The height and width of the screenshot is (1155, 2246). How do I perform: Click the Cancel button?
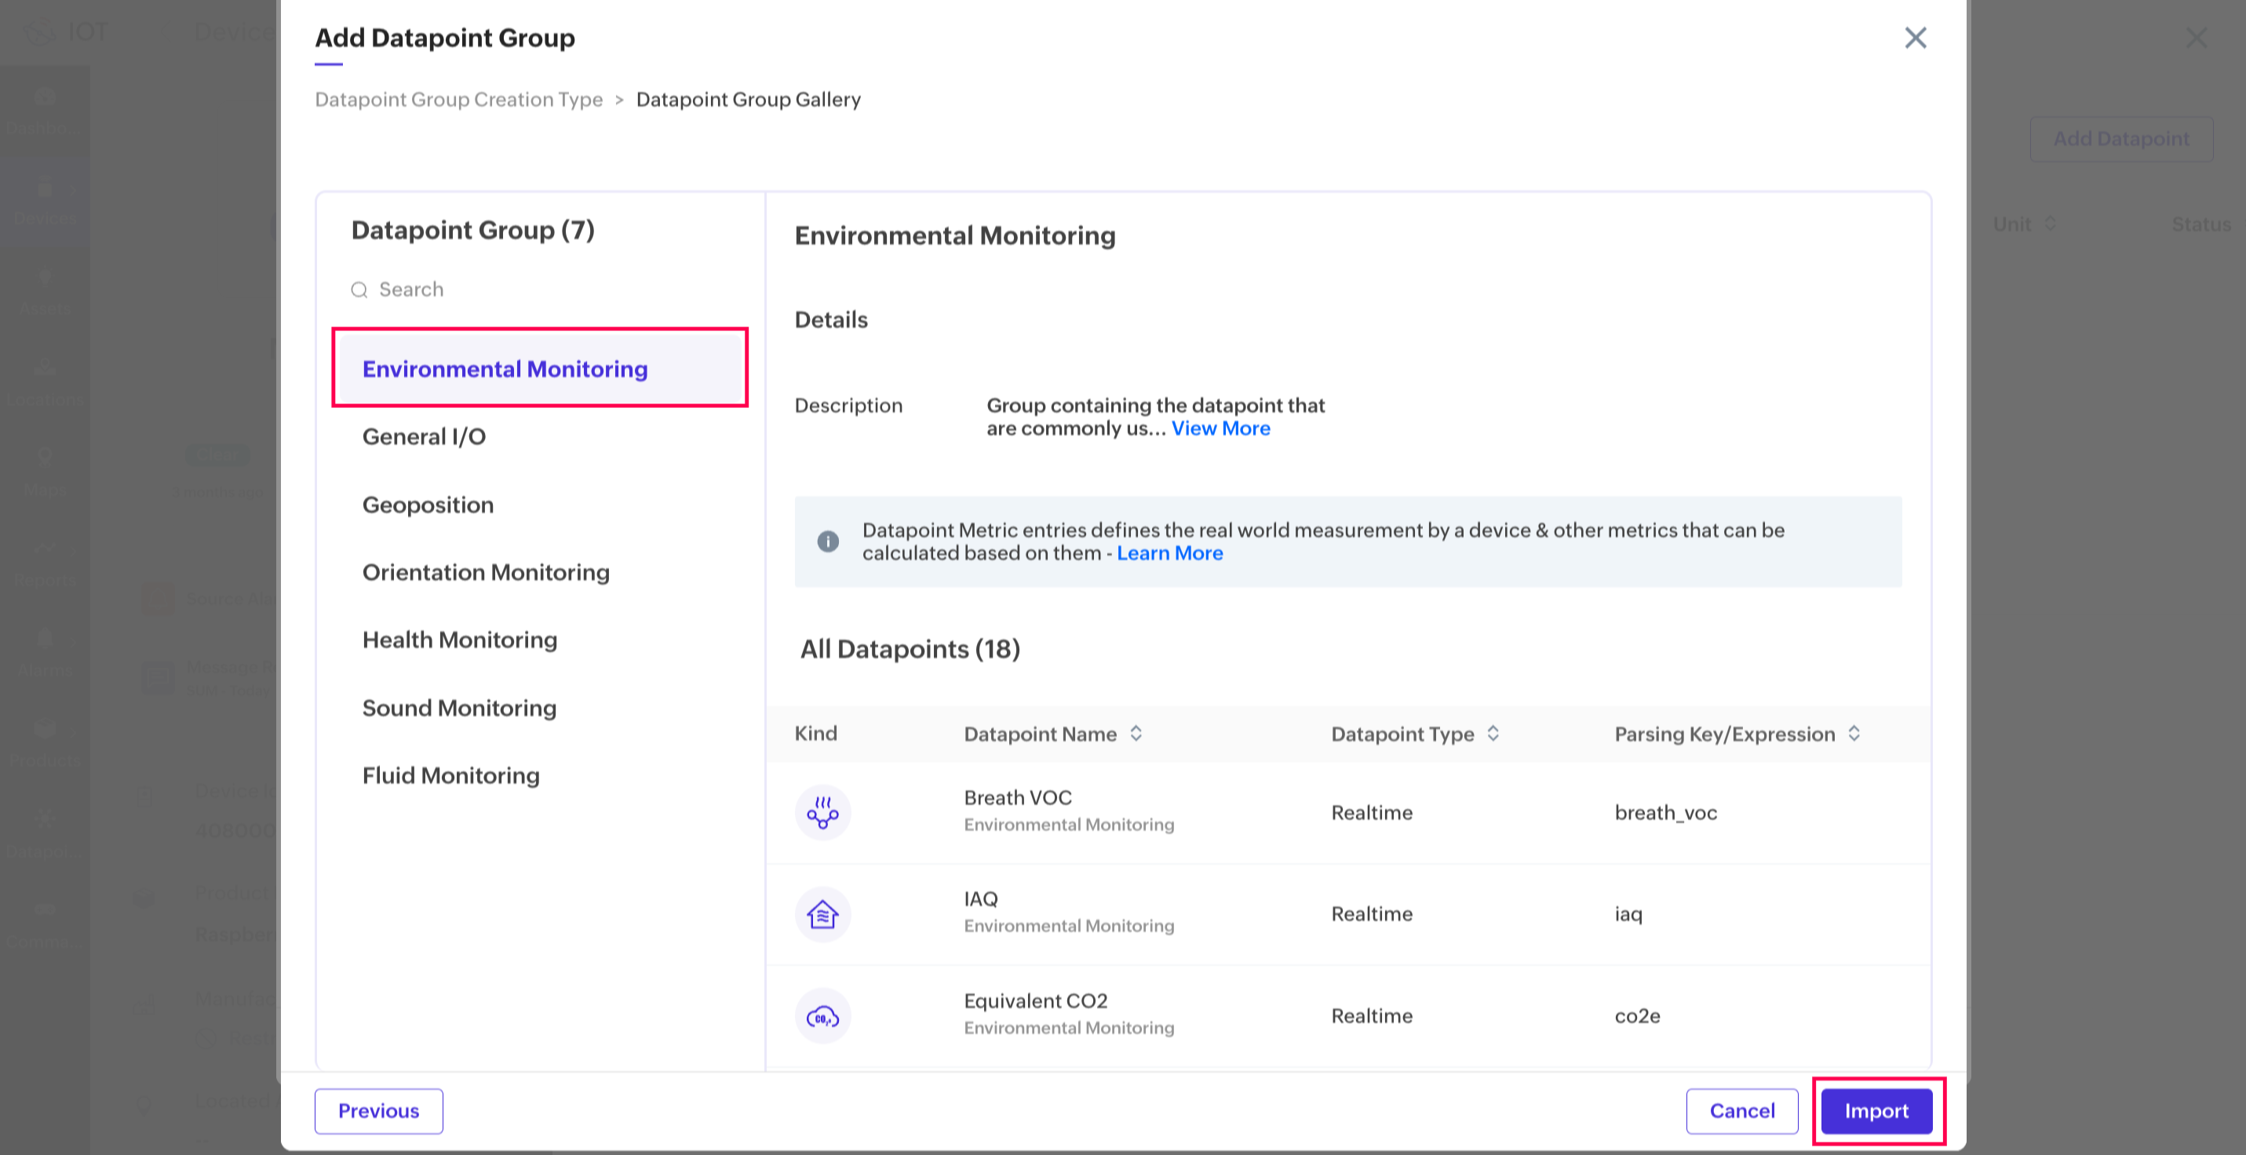click(x=1741, y=1110)
